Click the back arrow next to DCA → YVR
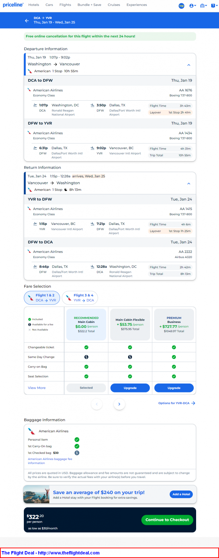 coord(27,21)
